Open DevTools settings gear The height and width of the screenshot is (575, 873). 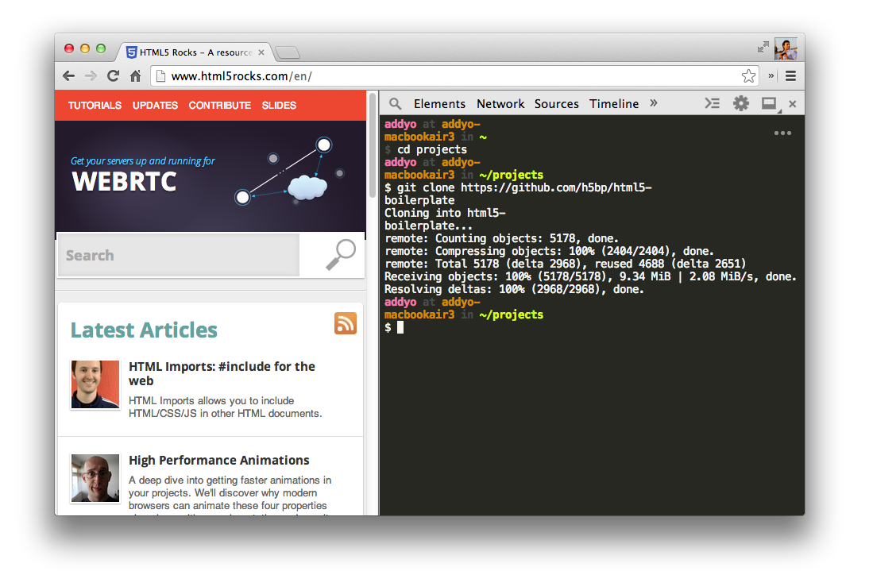740,103
